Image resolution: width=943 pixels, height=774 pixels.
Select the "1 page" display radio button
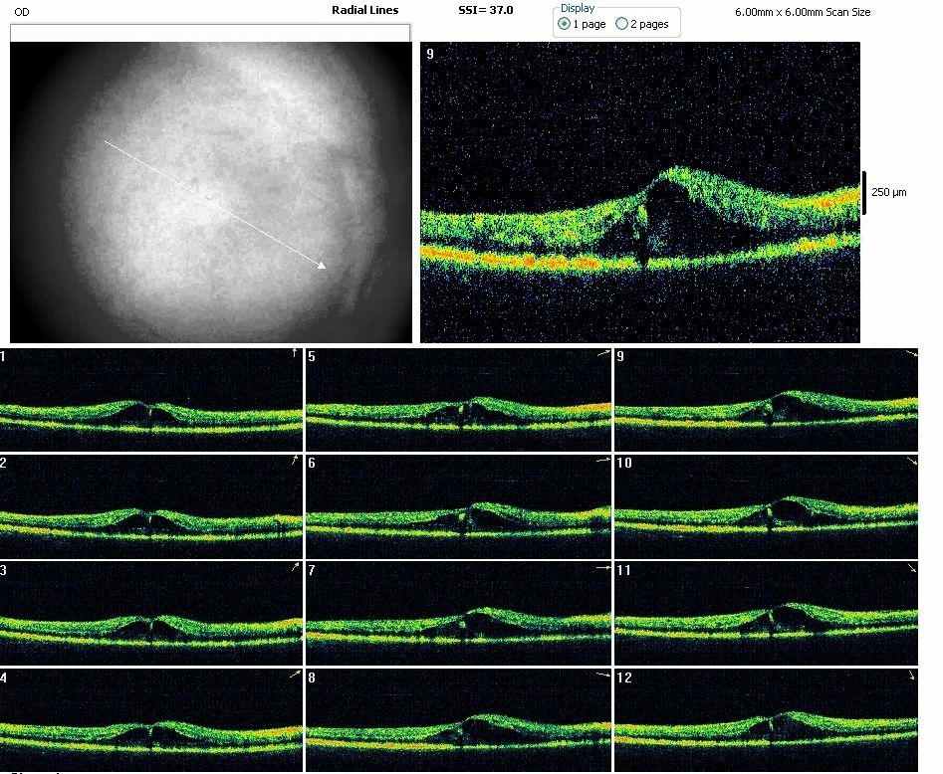coord(565,24)
